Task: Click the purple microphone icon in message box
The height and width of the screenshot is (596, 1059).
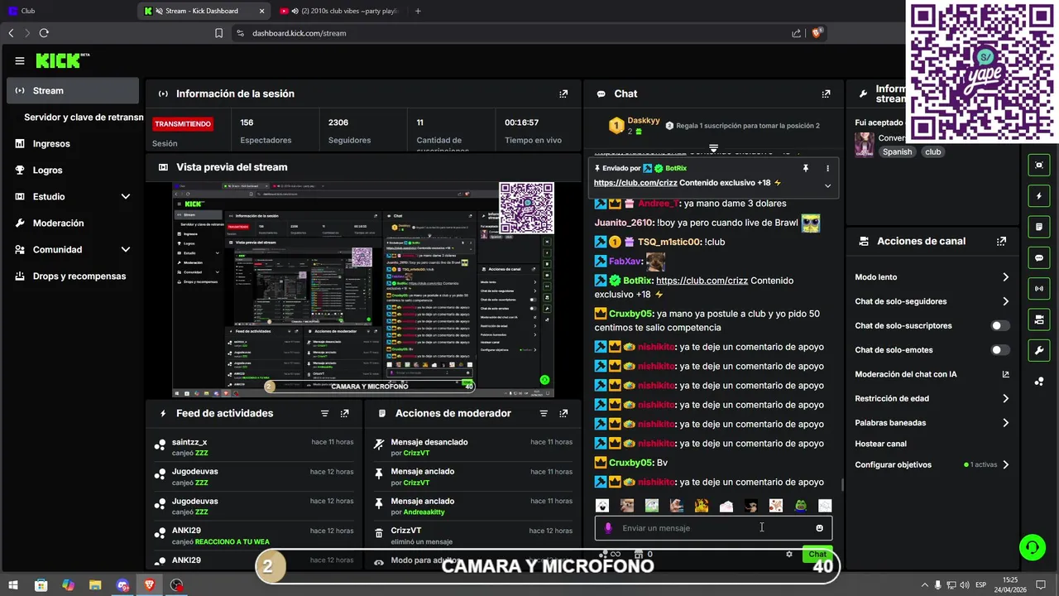Action: 608,528
